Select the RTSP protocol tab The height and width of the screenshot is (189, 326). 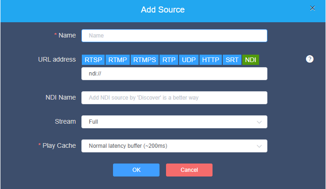point(93,60)
